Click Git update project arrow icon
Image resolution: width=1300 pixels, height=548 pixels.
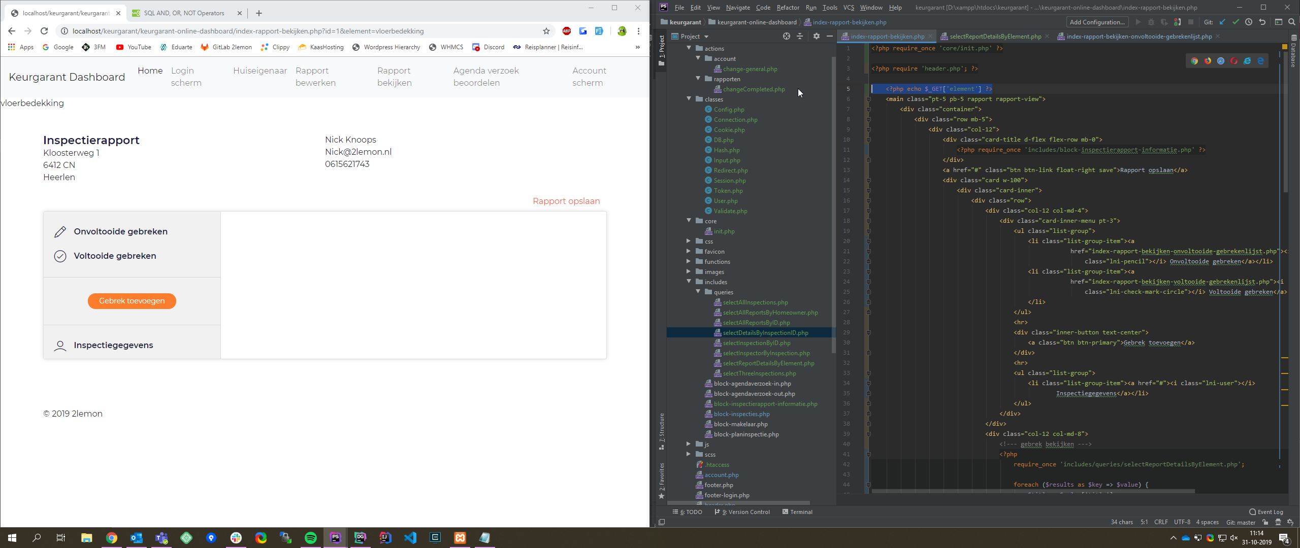tap(1222, 22)
